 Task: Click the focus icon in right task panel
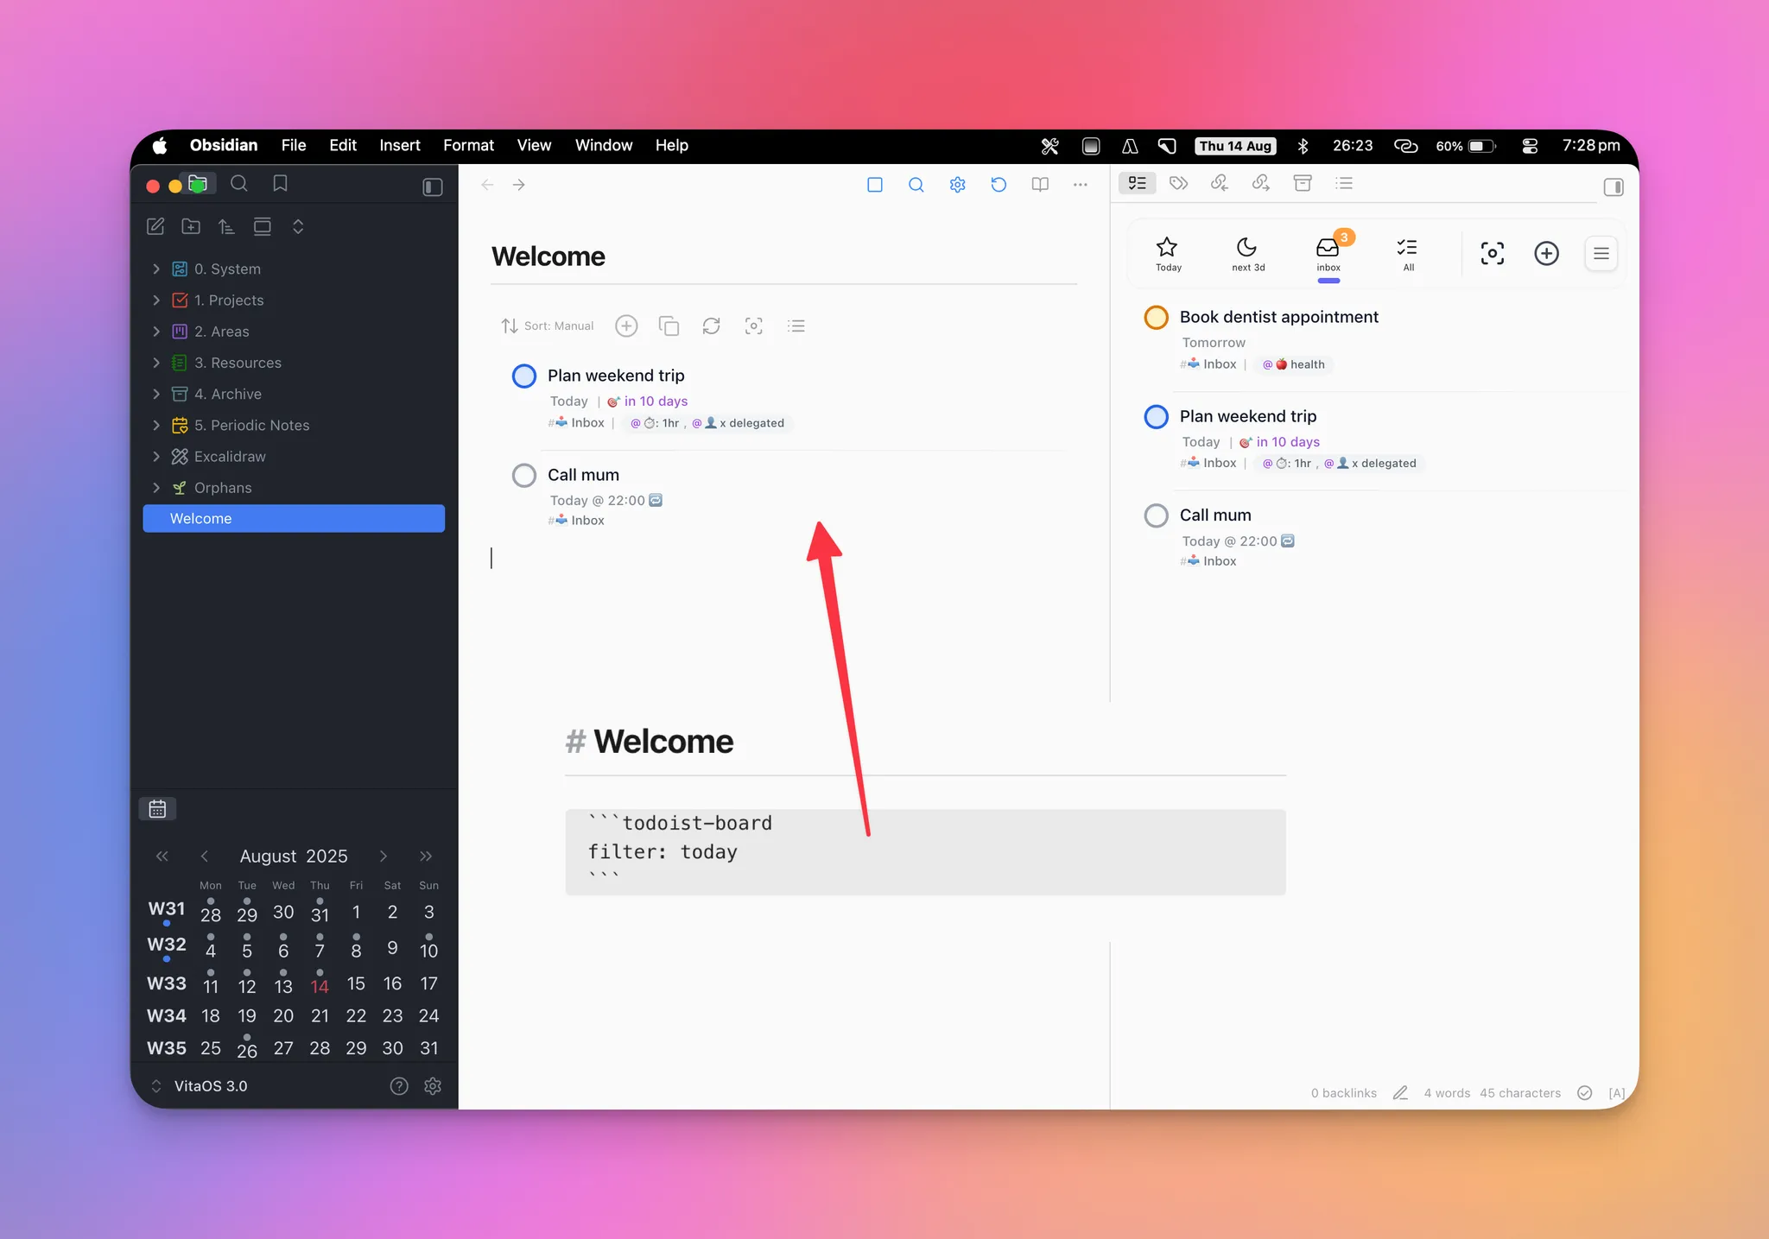pos(1492,253)
